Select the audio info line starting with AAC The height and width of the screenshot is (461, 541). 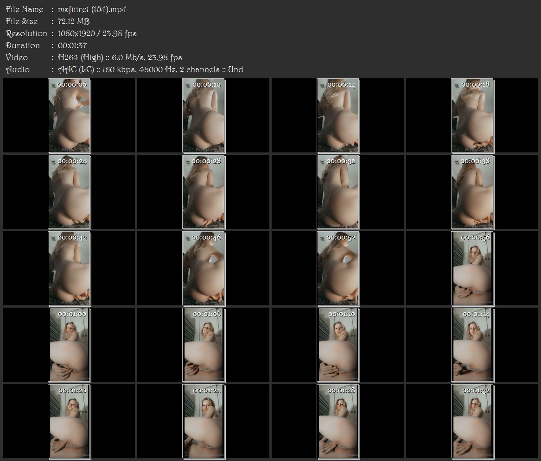(150, 69)
